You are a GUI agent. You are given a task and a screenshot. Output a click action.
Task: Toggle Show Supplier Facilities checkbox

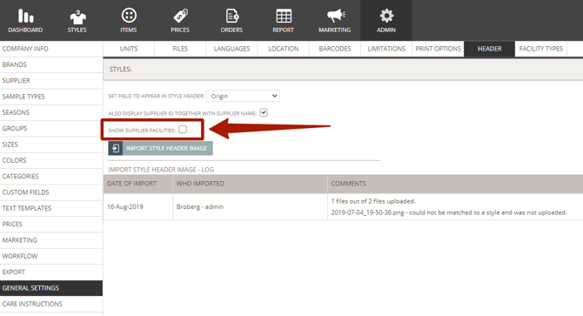[183, 130]
